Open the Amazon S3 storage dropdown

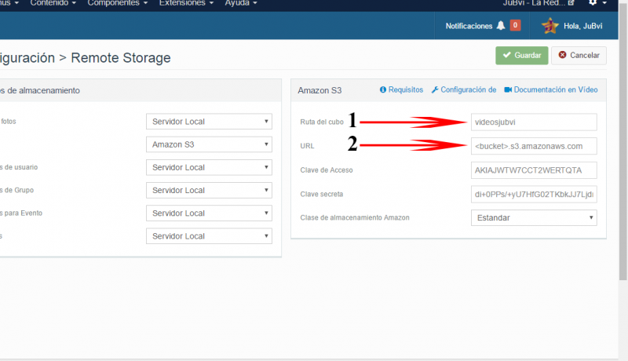click(209, 144)
